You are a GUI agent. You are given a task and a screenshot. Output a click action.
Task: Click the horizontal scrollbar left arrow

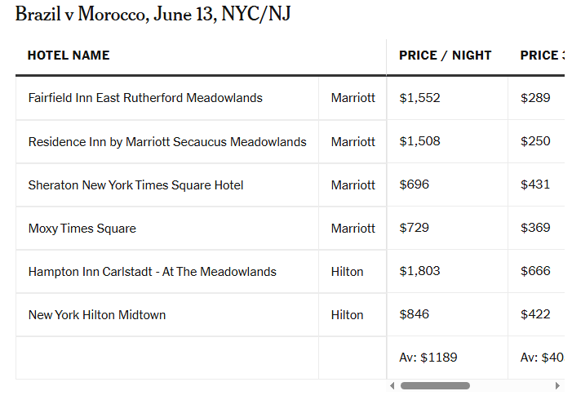392,385
